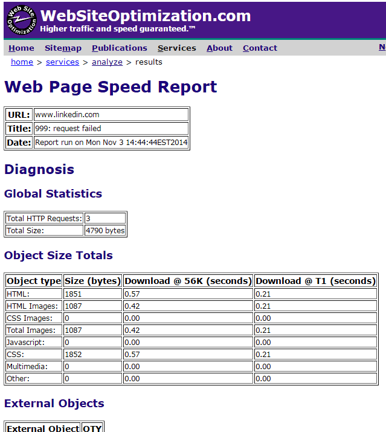Select the Web Page Speed Report heading

tap(111, 87)
